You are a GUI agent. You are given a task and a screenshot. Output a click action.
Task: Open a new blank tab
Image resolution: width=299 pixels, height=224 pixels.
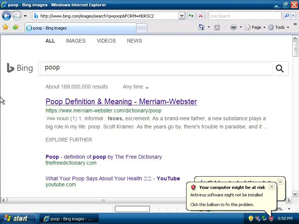point(142,28)
